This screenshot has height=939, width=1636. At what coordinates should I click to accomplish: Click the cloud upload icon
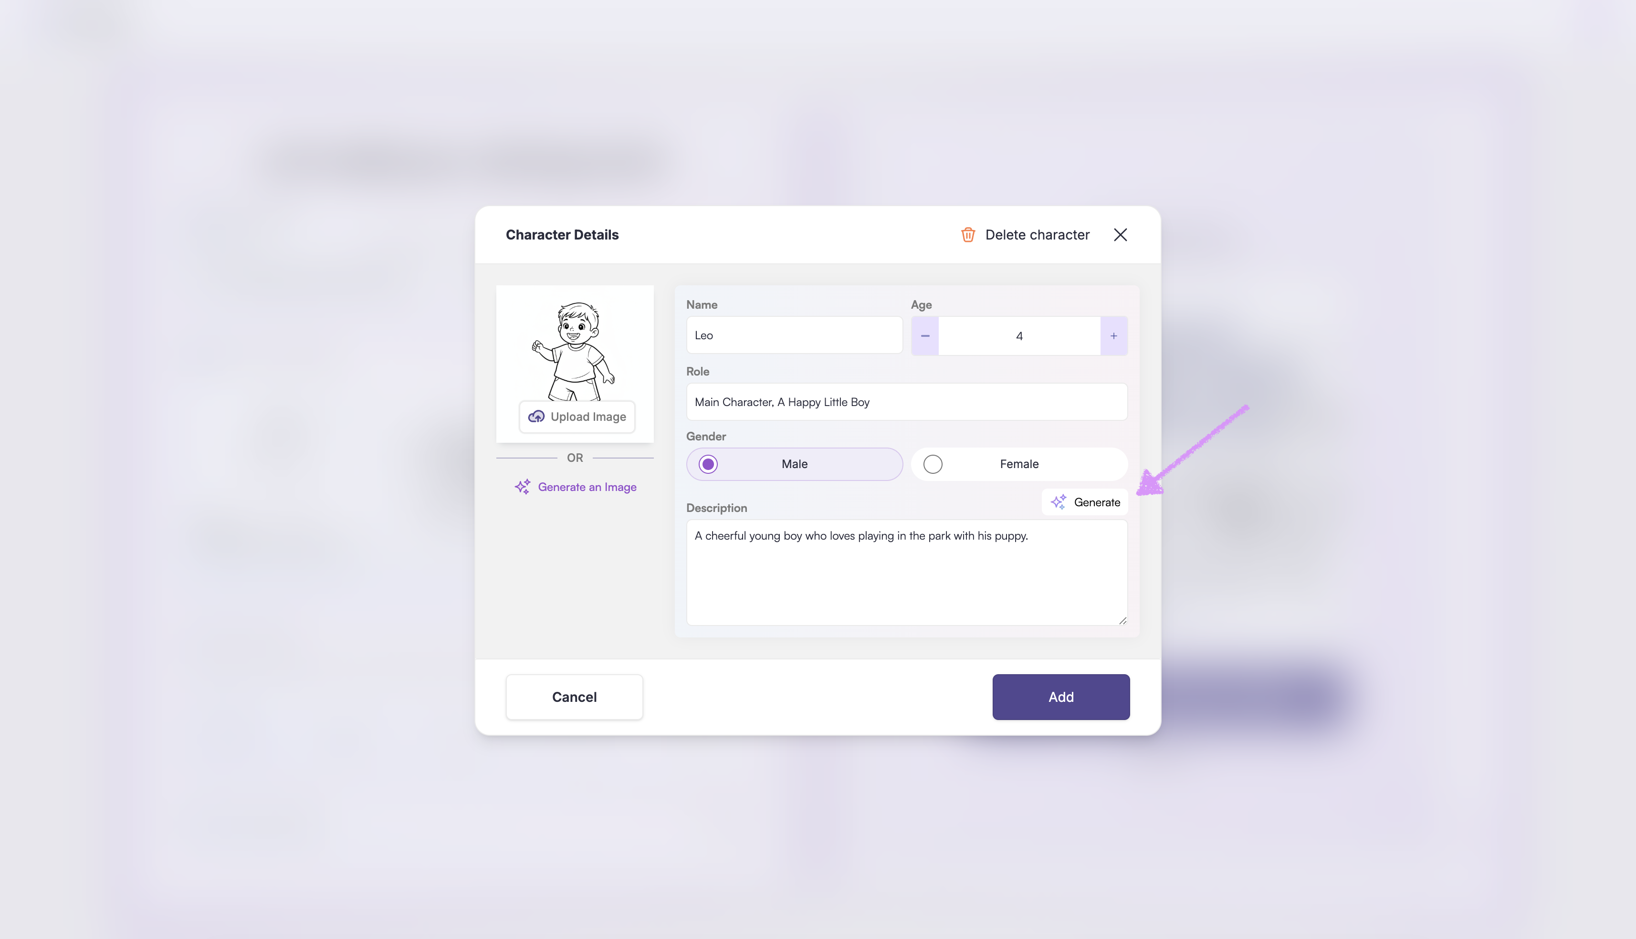[536, 417]
